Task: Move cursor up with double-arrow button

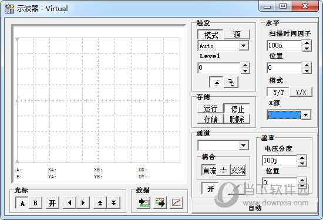Action: tap(100, 203)
